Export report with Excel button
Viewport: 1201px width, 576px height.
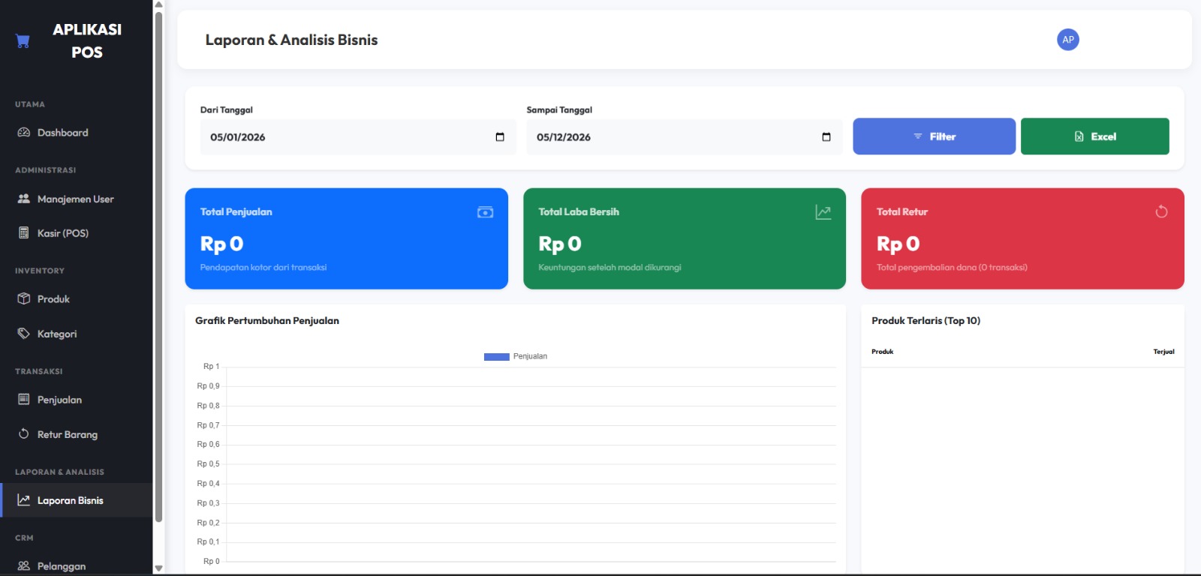1094,136
